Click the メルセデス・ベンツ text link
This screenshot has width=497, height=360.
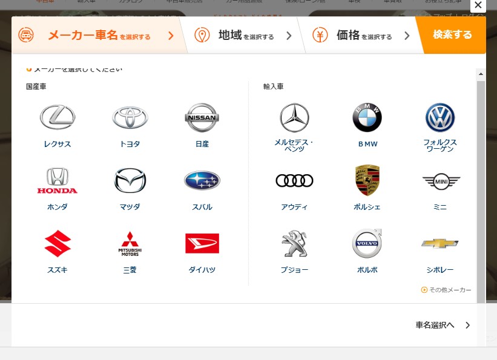[294, 145]
